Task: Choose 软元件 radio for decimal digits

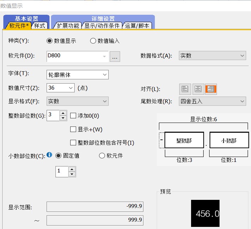Action: tap(102, 155)
